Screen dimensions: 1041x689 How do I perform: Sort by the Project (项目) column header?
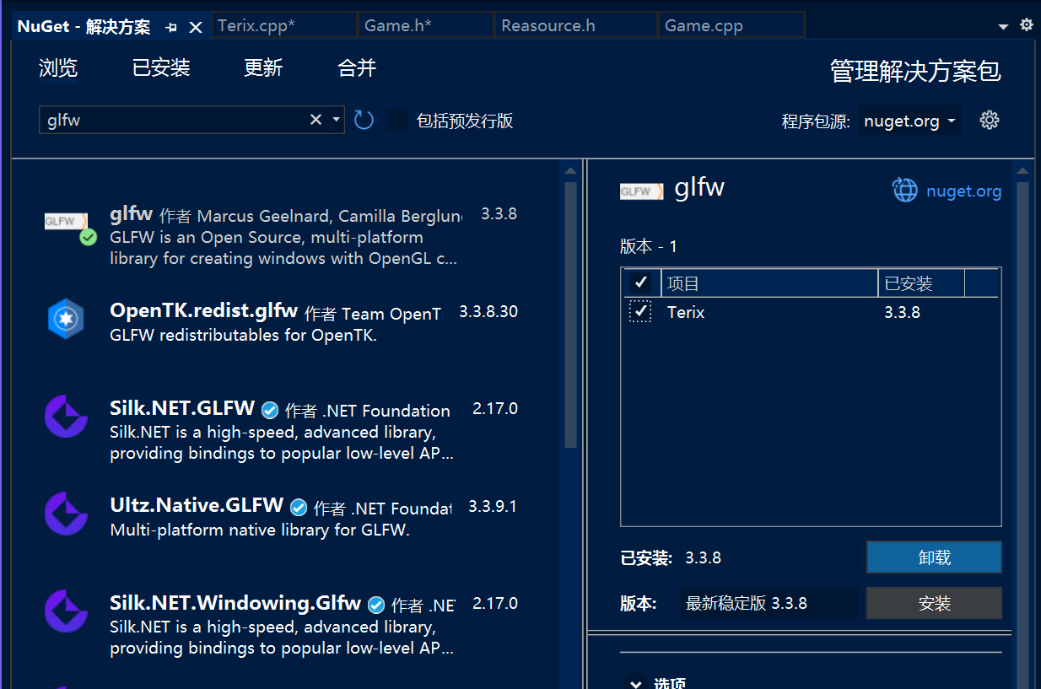[769, 283]
